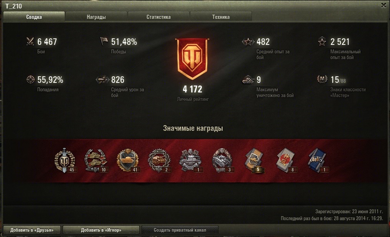This screenshot has height=237, width=390.
Task: Click the hit ratio crosshair icon
Action: coord(30,80)
